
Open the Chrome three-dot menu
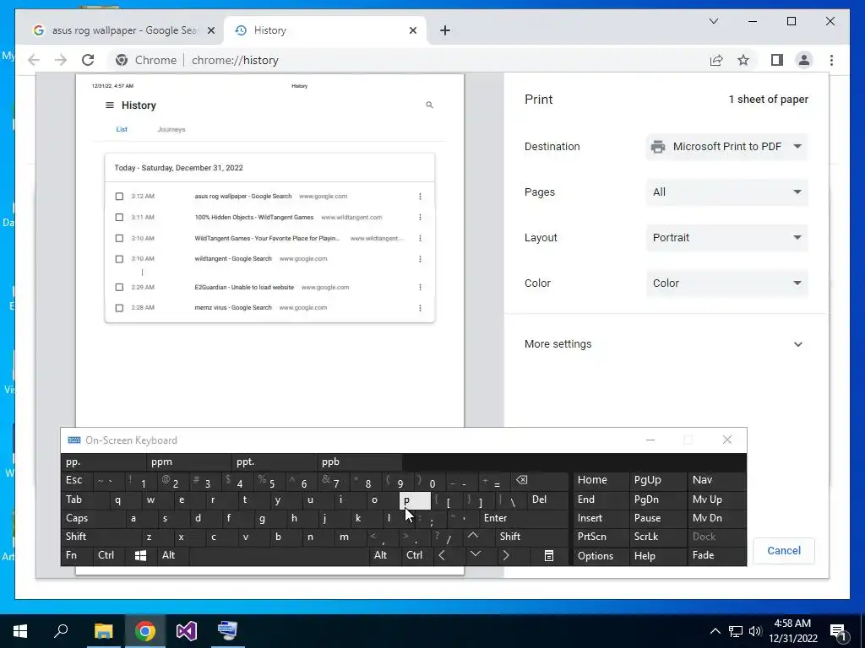(x=831, y=60)
